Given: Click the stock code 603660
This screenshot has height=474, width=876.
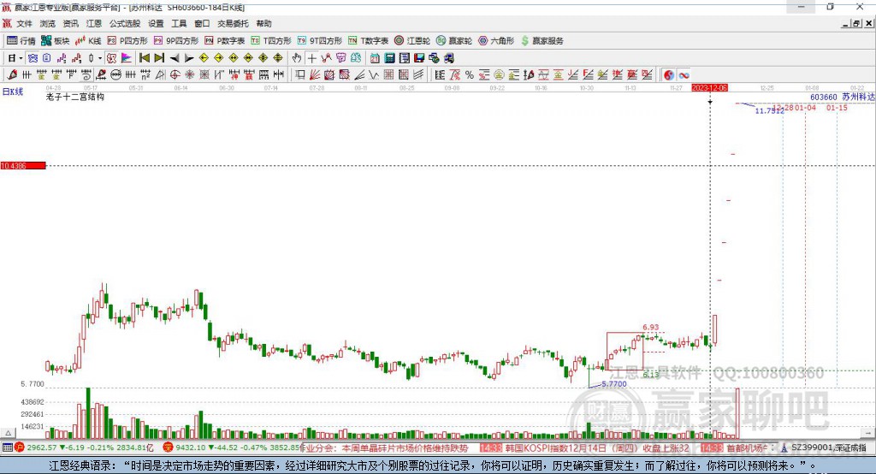Looking at the screenshot, I should coord(824,97).
